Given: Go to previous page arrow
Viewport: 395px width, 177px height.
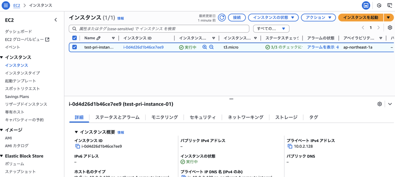Looking at the screenshot, I should point(363,28).
